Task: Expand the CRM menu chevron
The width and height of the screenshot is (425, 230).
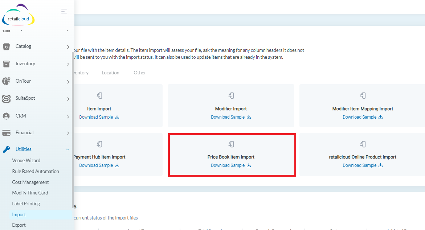Action: (68, 116)
